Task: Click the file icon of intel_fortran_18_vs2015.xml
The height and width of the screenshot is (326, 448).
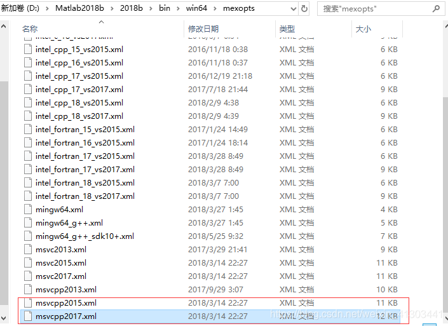Action: tap(28, 183)
